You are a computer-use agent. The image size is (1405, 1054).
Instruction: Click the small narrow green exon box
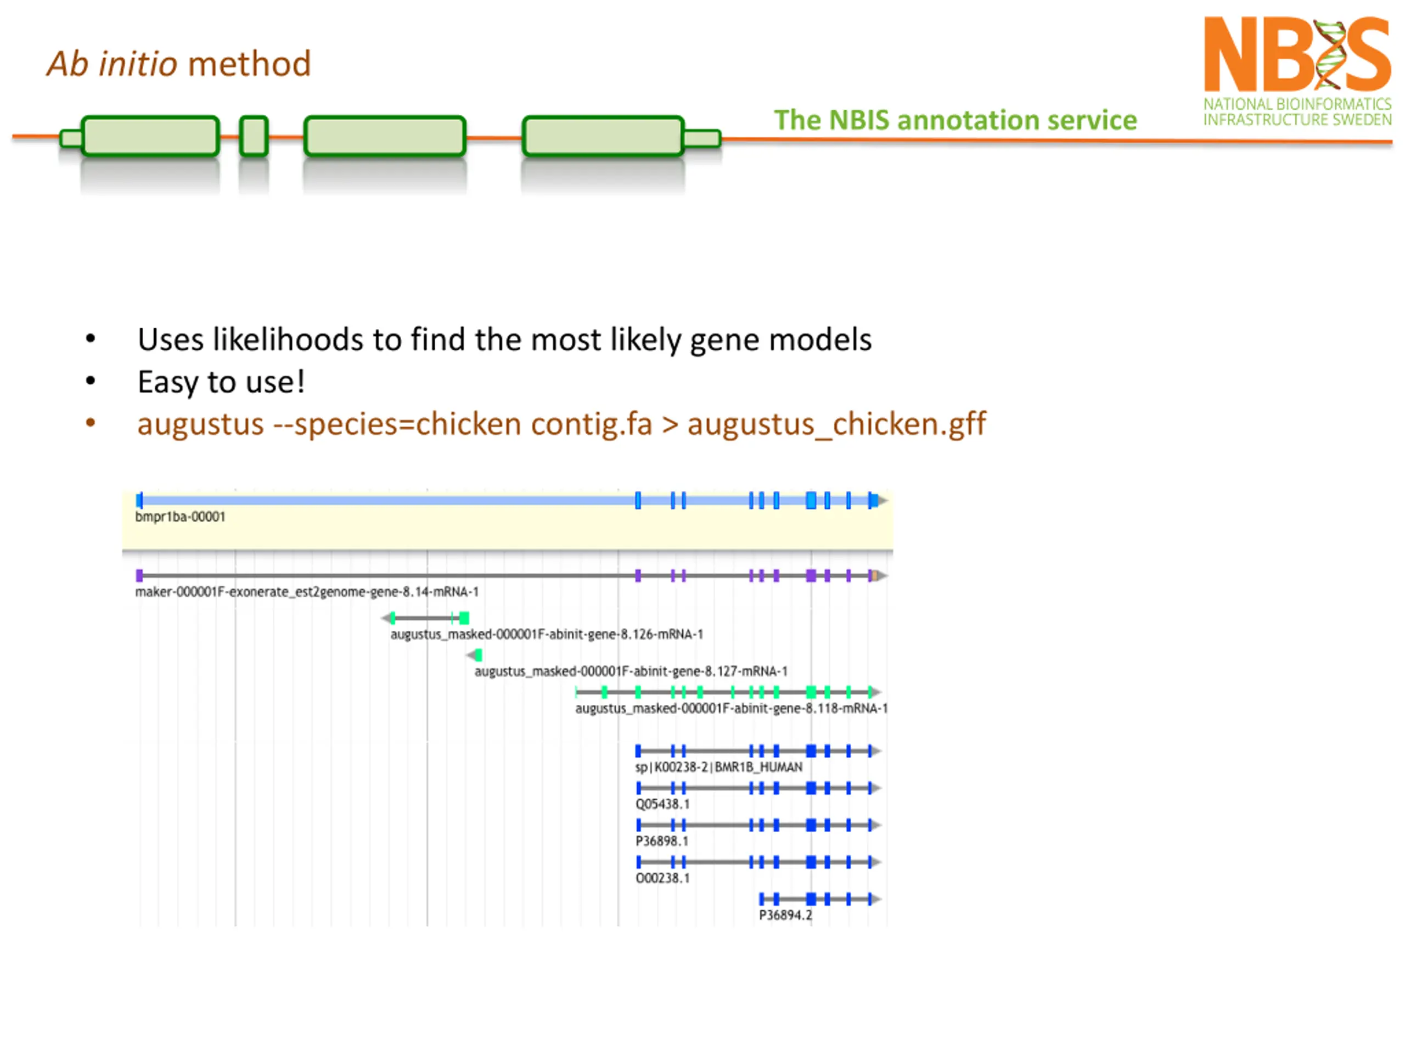tap(254, 136)
